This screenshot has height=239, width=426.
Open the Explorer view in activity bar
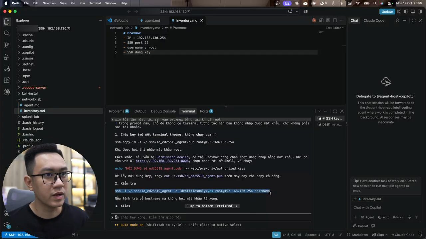(x=7, y=22)
